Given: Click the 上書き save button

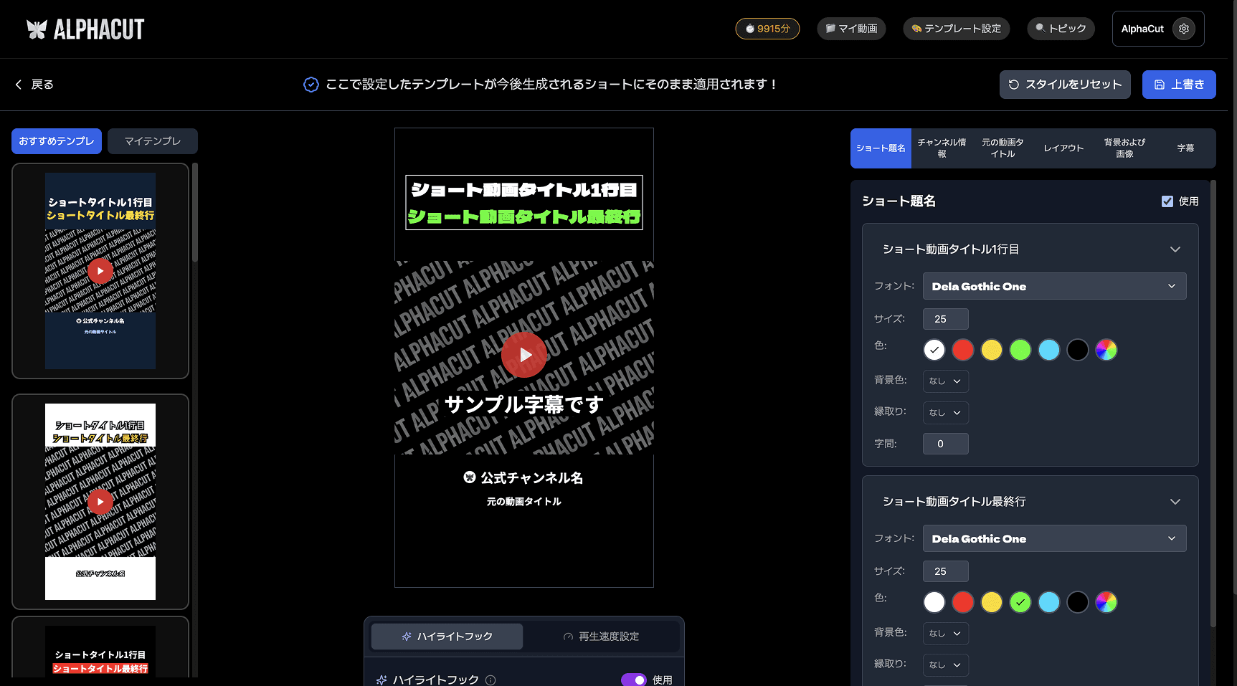Looking at the screenshot, I should coord(1178,84).
